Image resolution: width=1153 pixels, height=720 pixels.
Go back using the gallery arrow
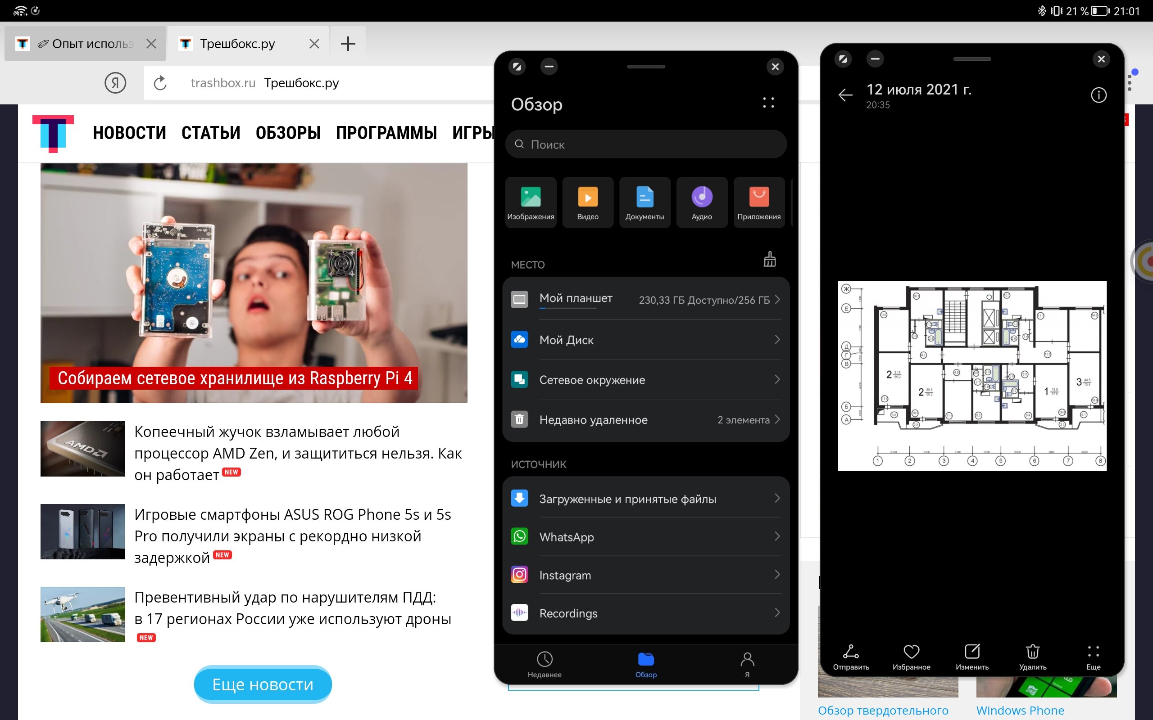click(845, 95)
